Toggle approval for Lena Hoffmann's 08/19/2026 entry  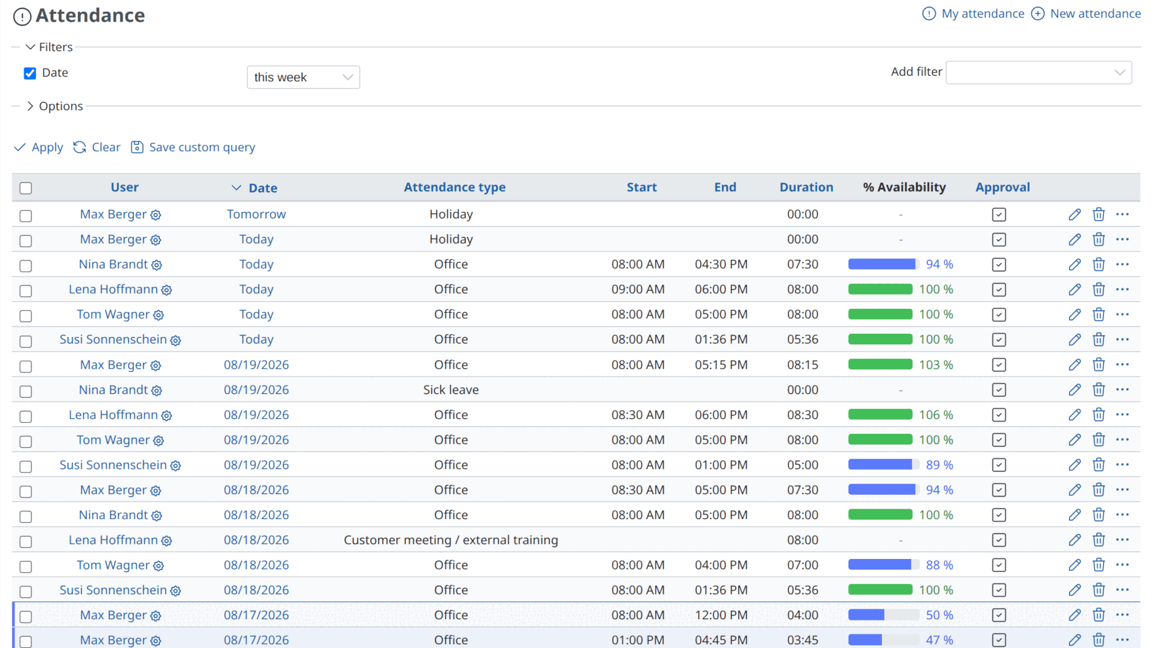tap(999, 415)
